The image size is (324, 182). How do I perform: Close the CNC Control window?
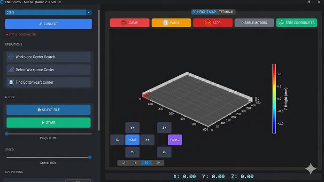(x=319, y=2)
